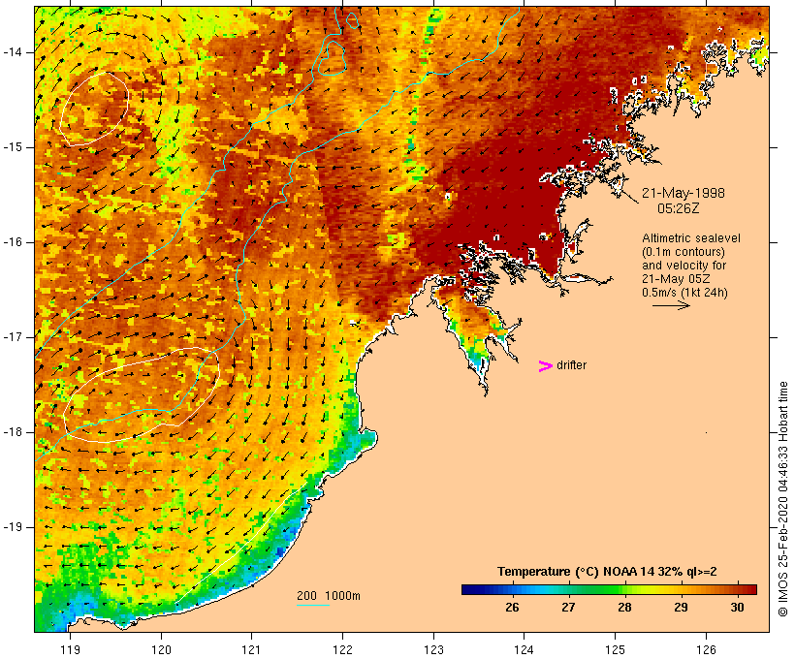Image resolution: width=795 pixels, height=659 pixels.
Task: Click the colorbar at the 28 degree mark
Action: (x=624, y=589)
